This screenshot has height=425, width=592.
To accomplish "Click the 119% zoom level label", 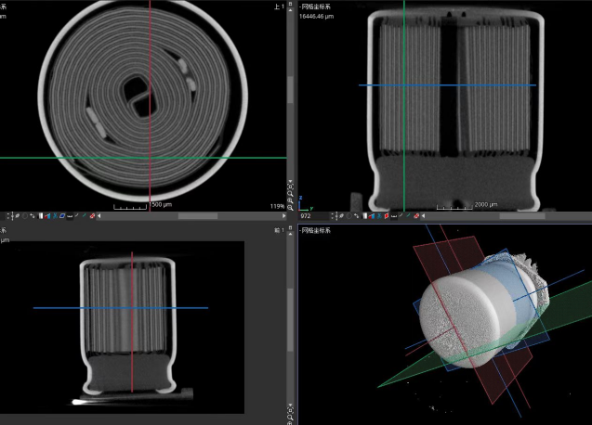I will click(x=277, y=206).
